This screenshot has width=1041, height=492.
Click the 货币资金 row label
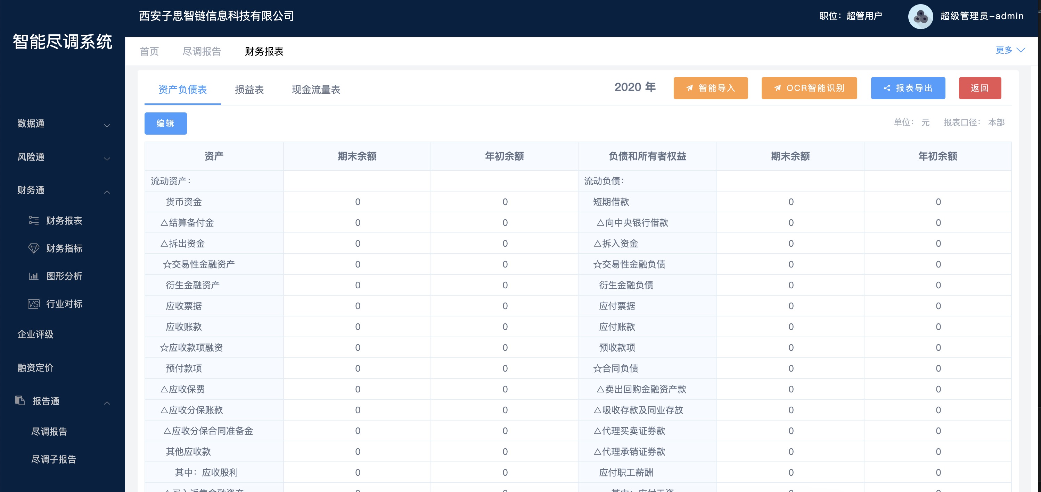[184, 202]
